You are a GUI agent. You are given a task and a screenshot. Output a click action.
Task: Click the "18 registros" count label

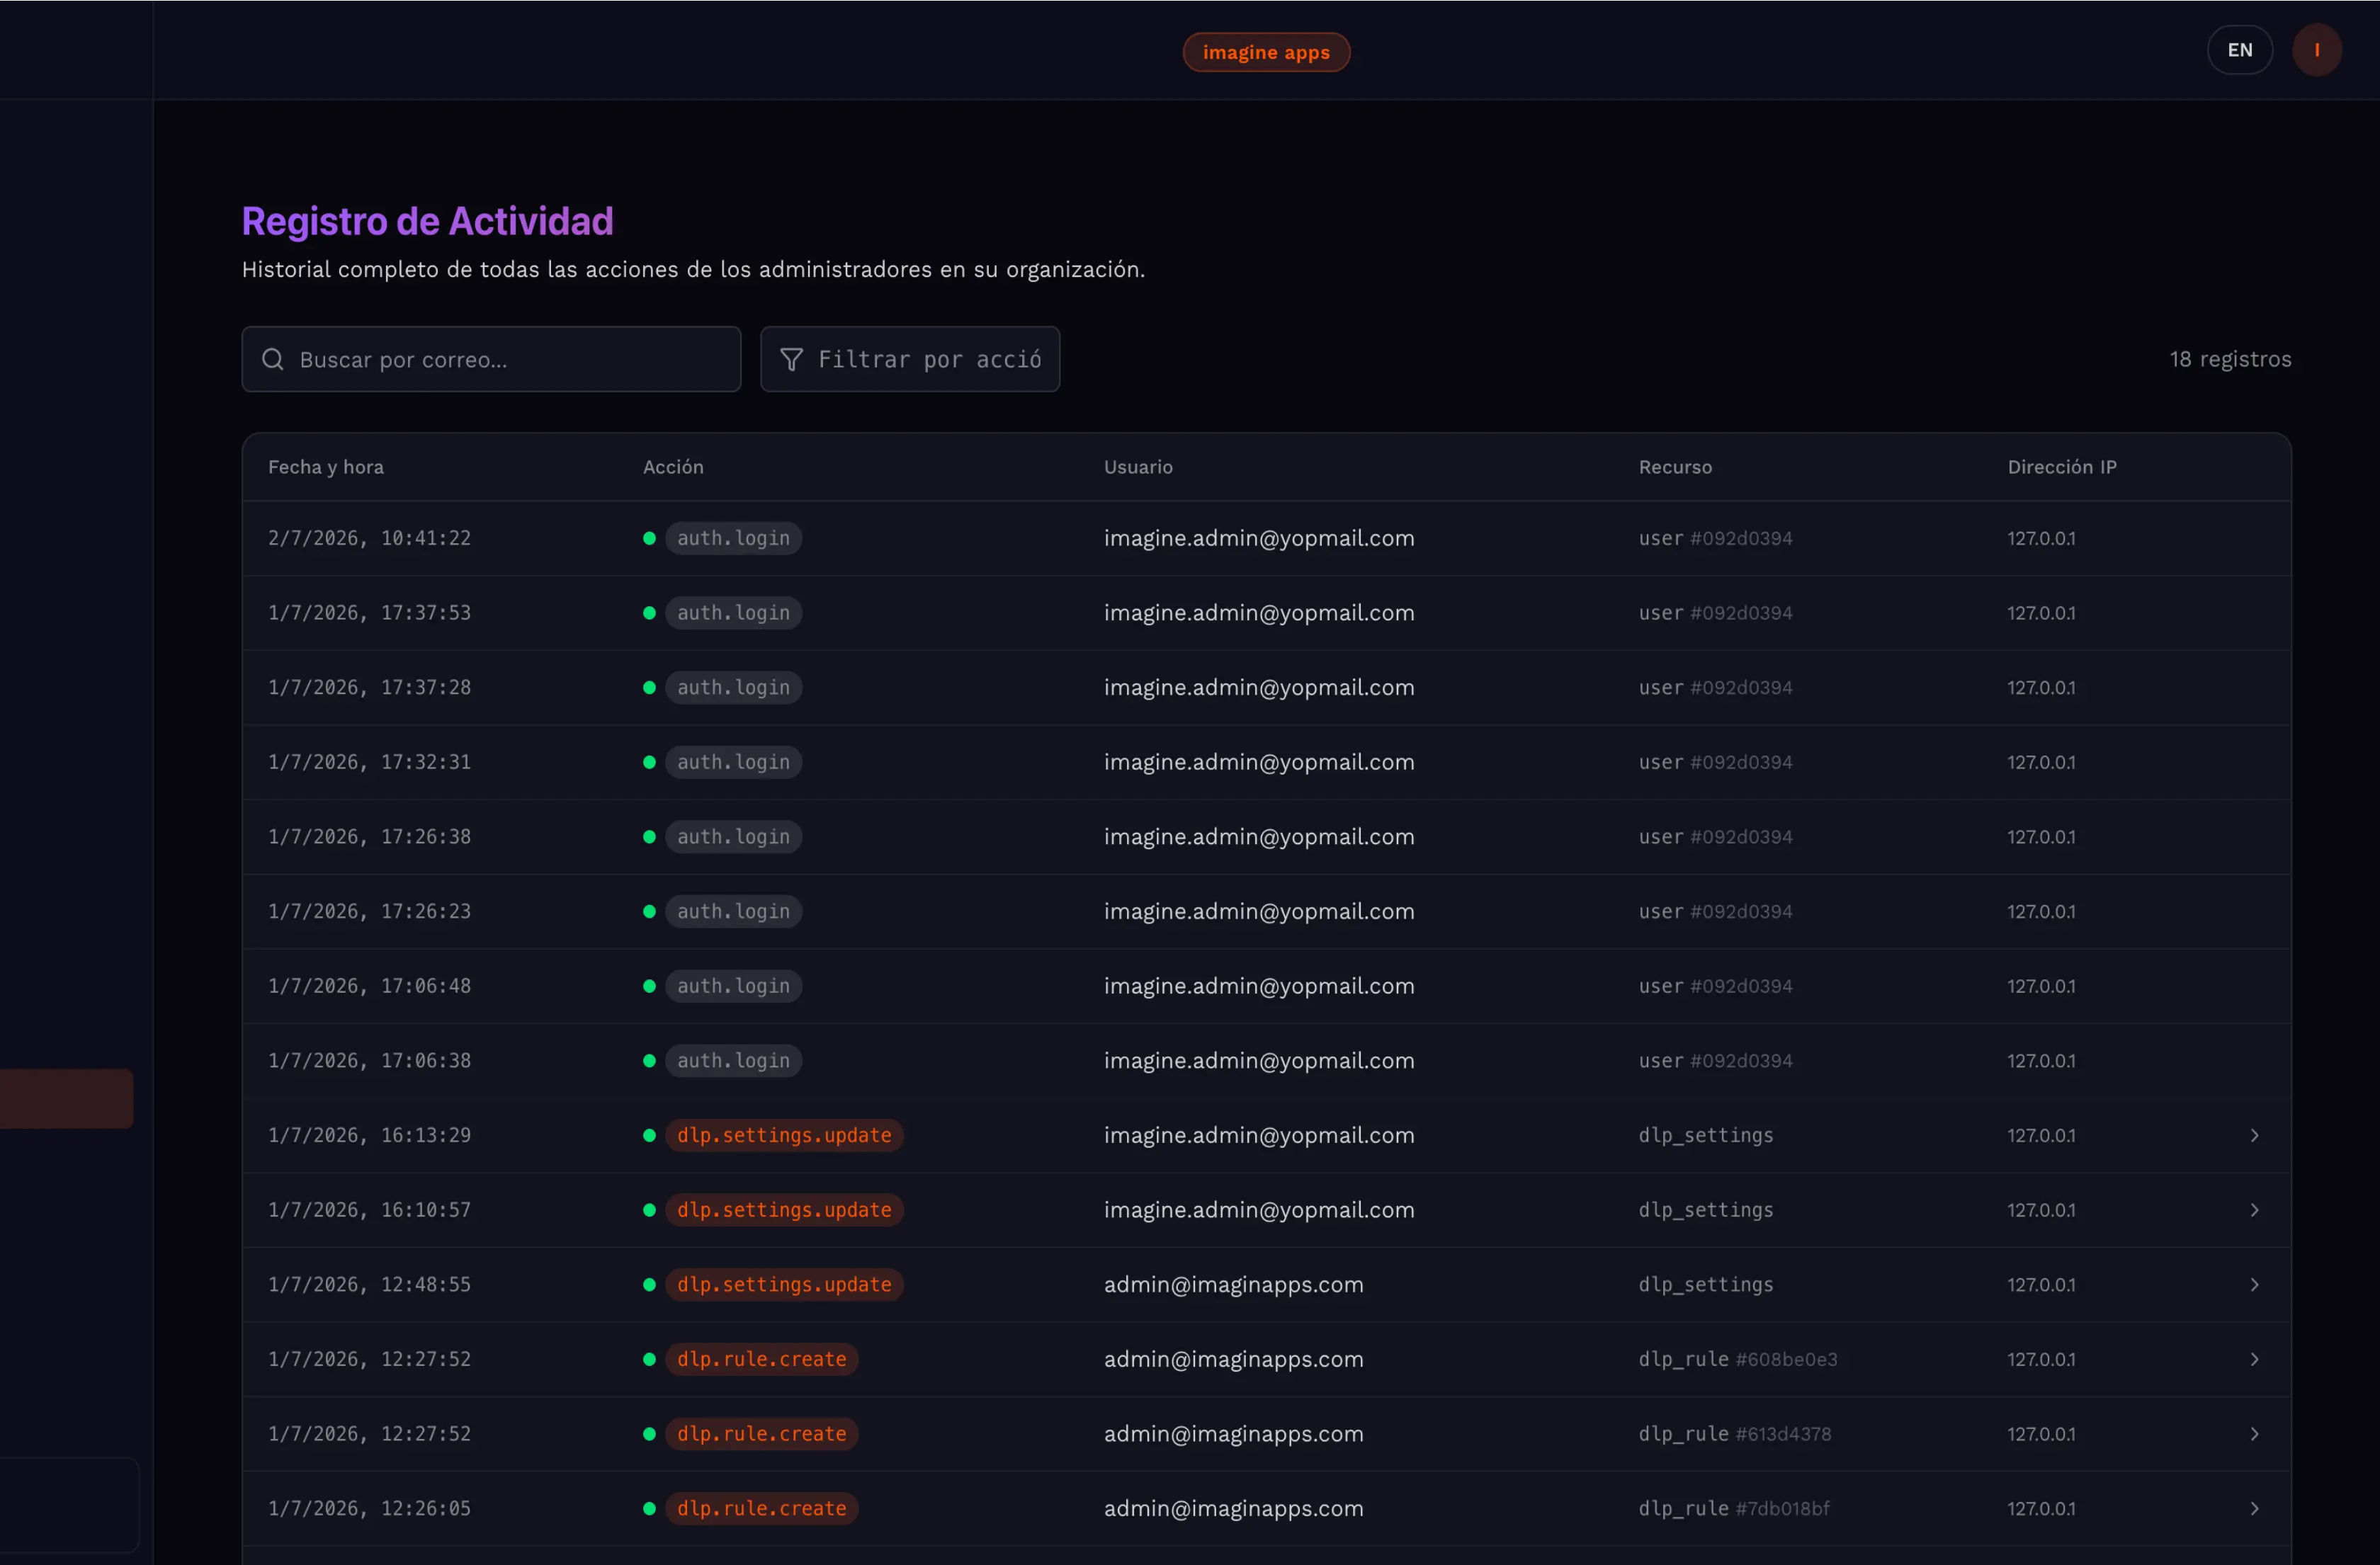click(x=2230, y=359)
